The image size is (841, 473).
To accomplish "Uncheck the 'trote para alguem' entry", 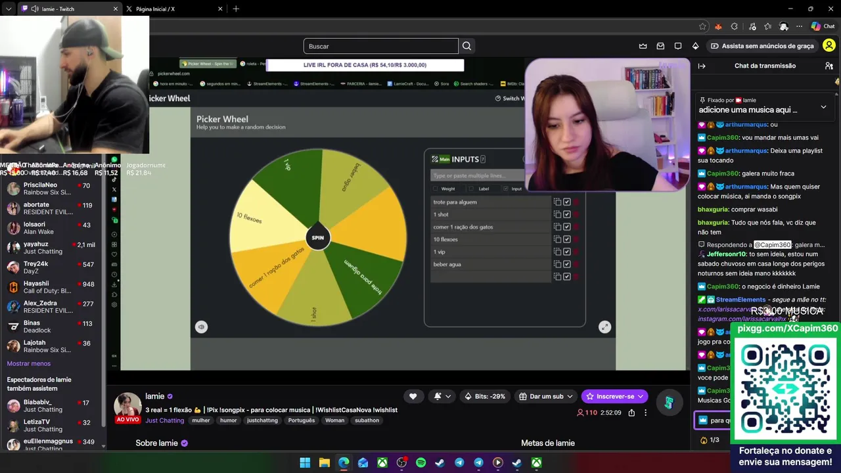I will pyautogui.click(x=566, y=202).
